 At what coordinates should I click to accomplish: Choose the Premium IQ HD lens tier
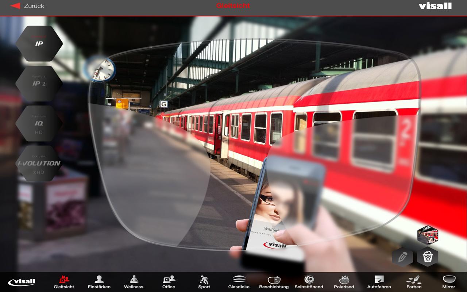(x=39, y=124)
